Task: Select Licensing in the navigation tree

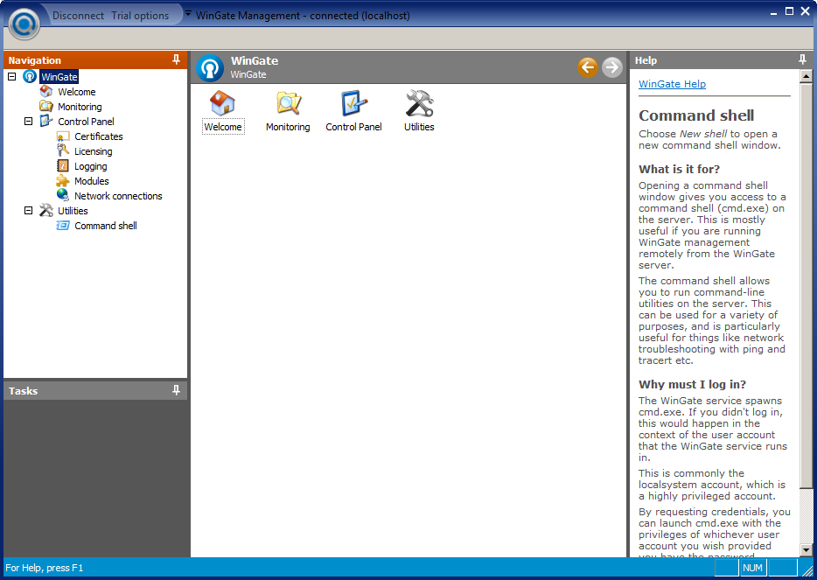Action: point(94,151)
